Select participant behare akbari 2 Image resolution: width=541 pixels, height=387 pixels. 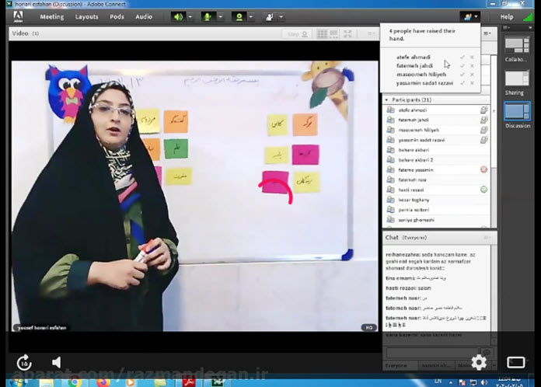436,160
